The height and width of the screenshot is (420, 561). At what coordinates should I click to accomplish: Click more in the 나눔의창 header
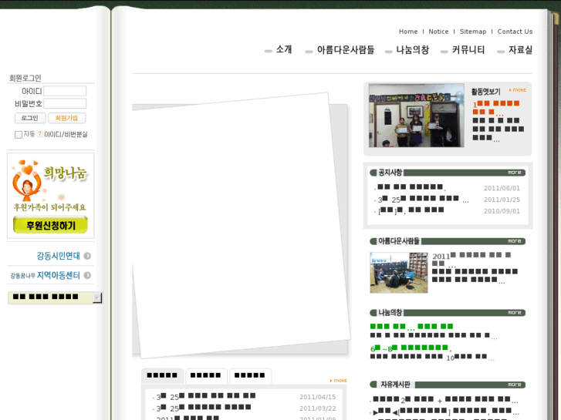[x=515, y=313]
